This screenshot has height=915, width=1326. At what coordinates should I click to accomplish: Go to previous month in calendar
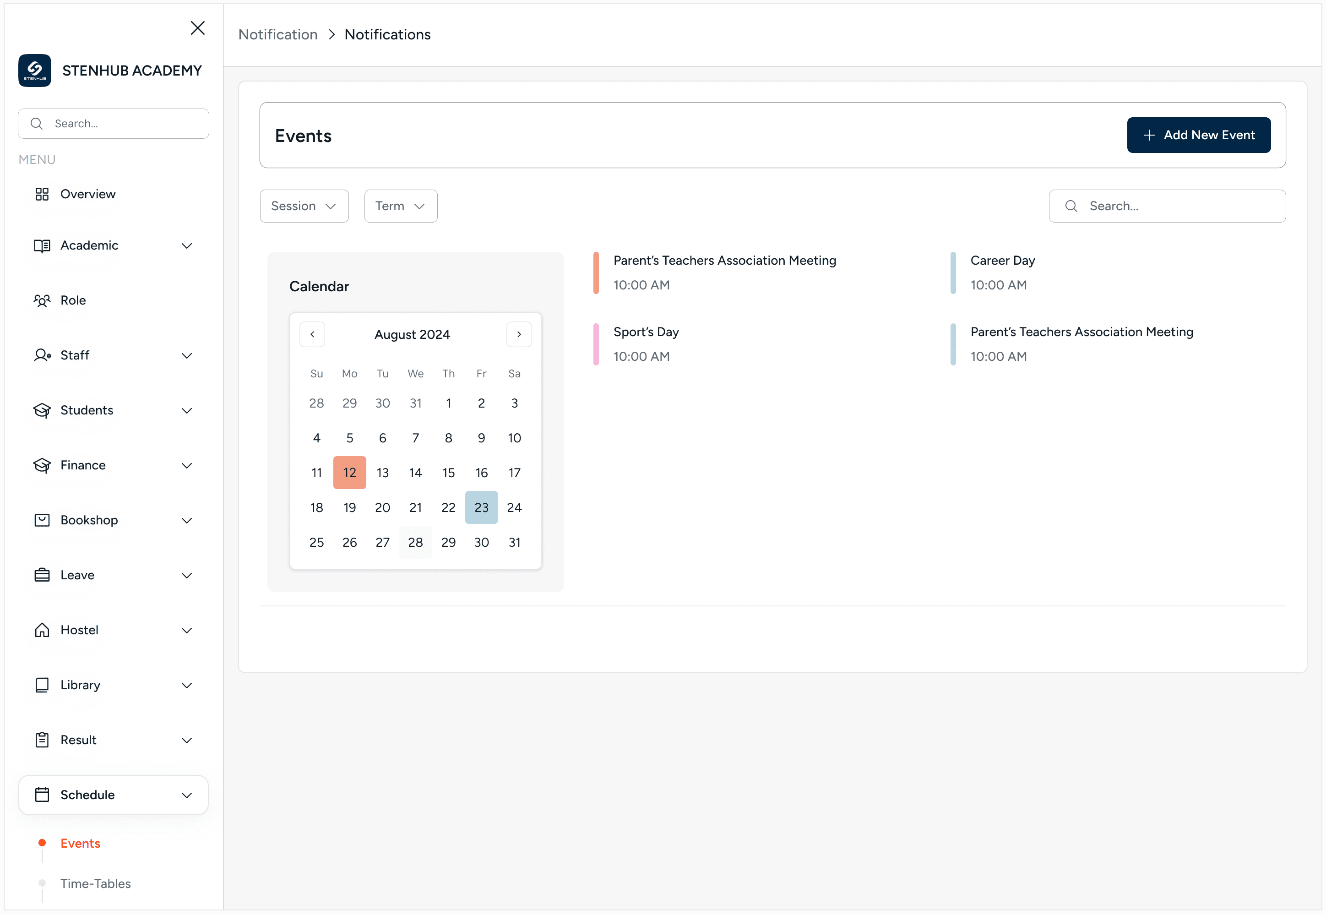[312, 334]
